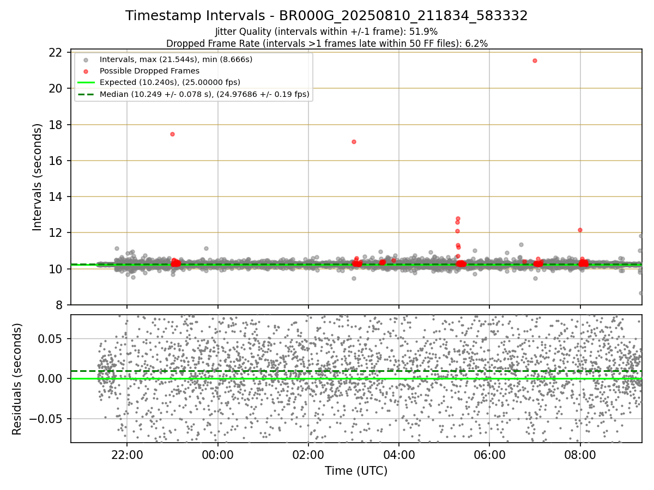Click the Dropped Frame Rate 6.2% subtitle
Image resolution: width=654 pixels, height=490 pixels.
point(326,43)
